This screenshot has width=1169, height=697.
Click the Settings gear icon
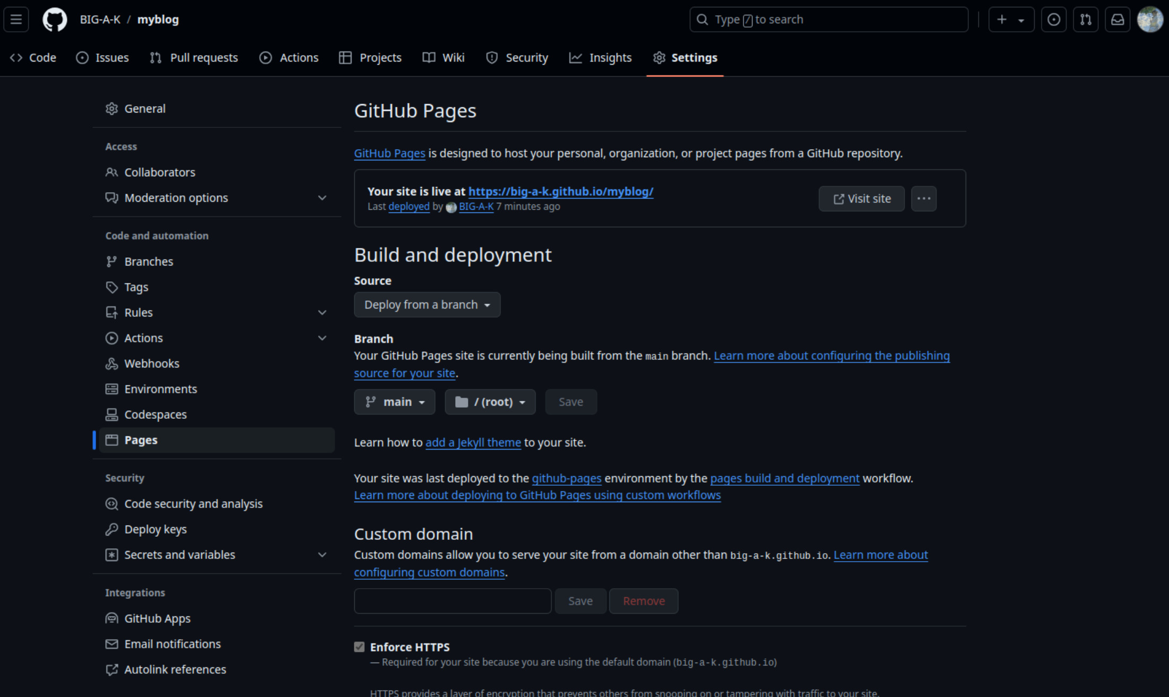click(x=659, y=57)
